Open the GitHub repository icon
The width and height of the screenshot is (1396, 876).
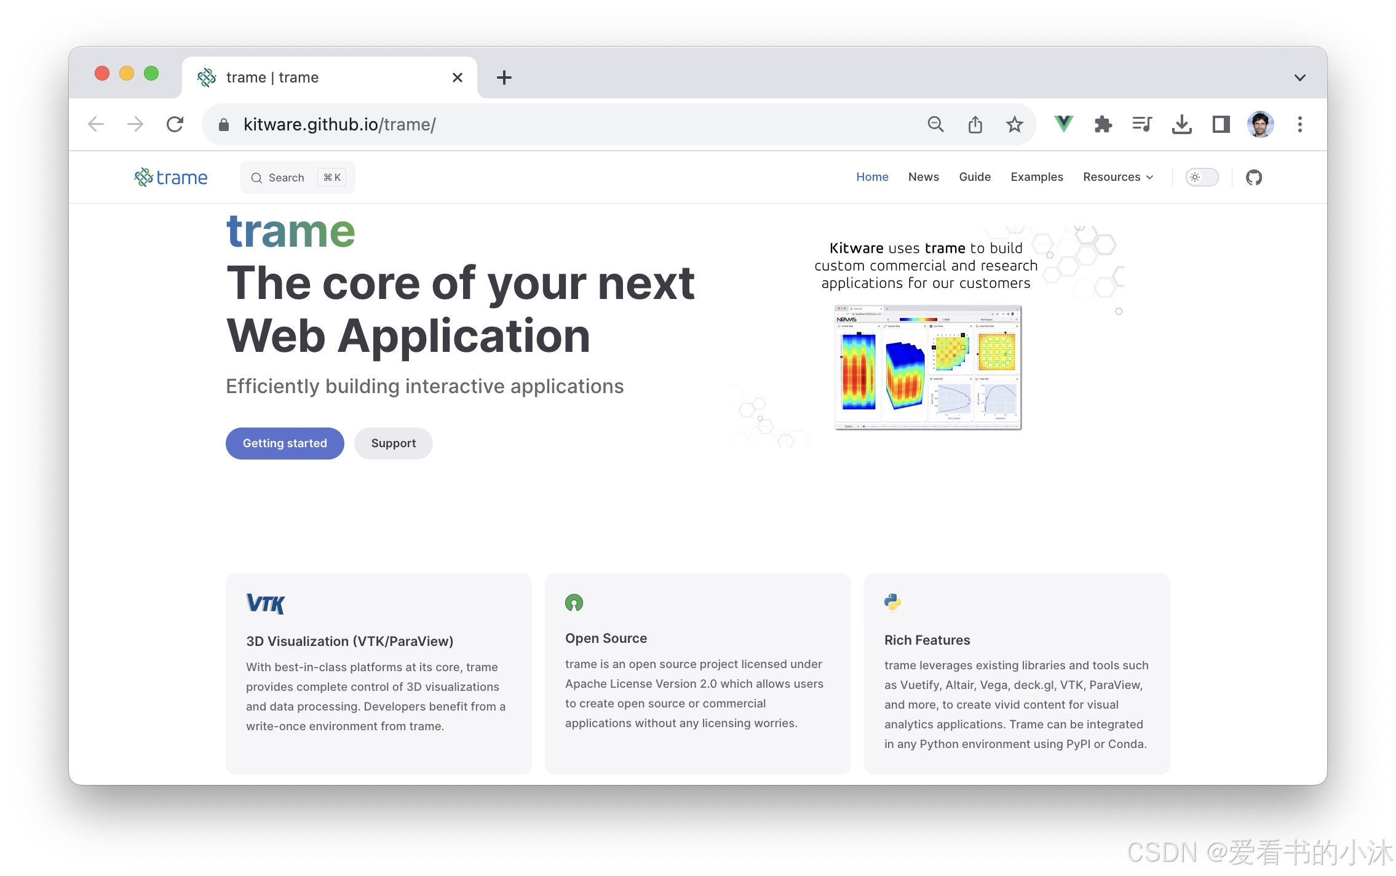pos(1253,178)
